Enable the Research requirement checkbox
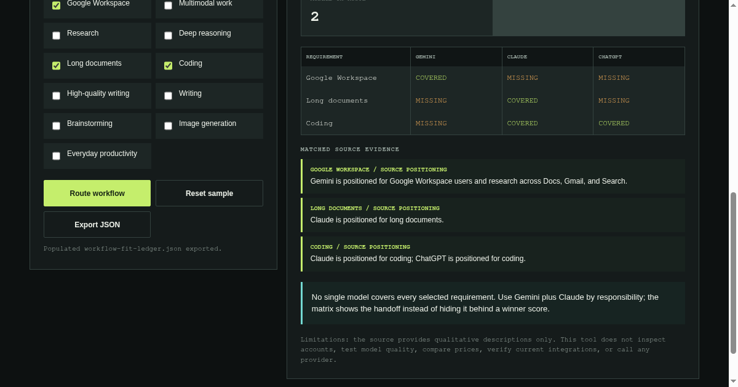Viewport: 738px width, 387px height. (56, 36)
